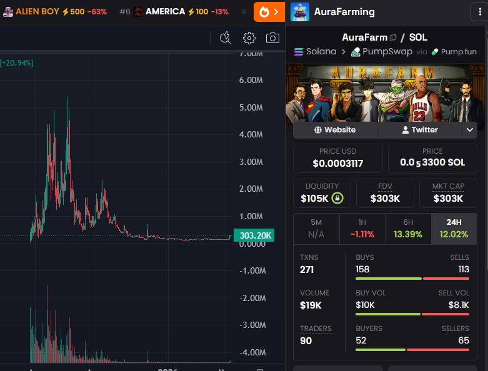
Task: Click the quick search replay icon
Action: point(226,38)
